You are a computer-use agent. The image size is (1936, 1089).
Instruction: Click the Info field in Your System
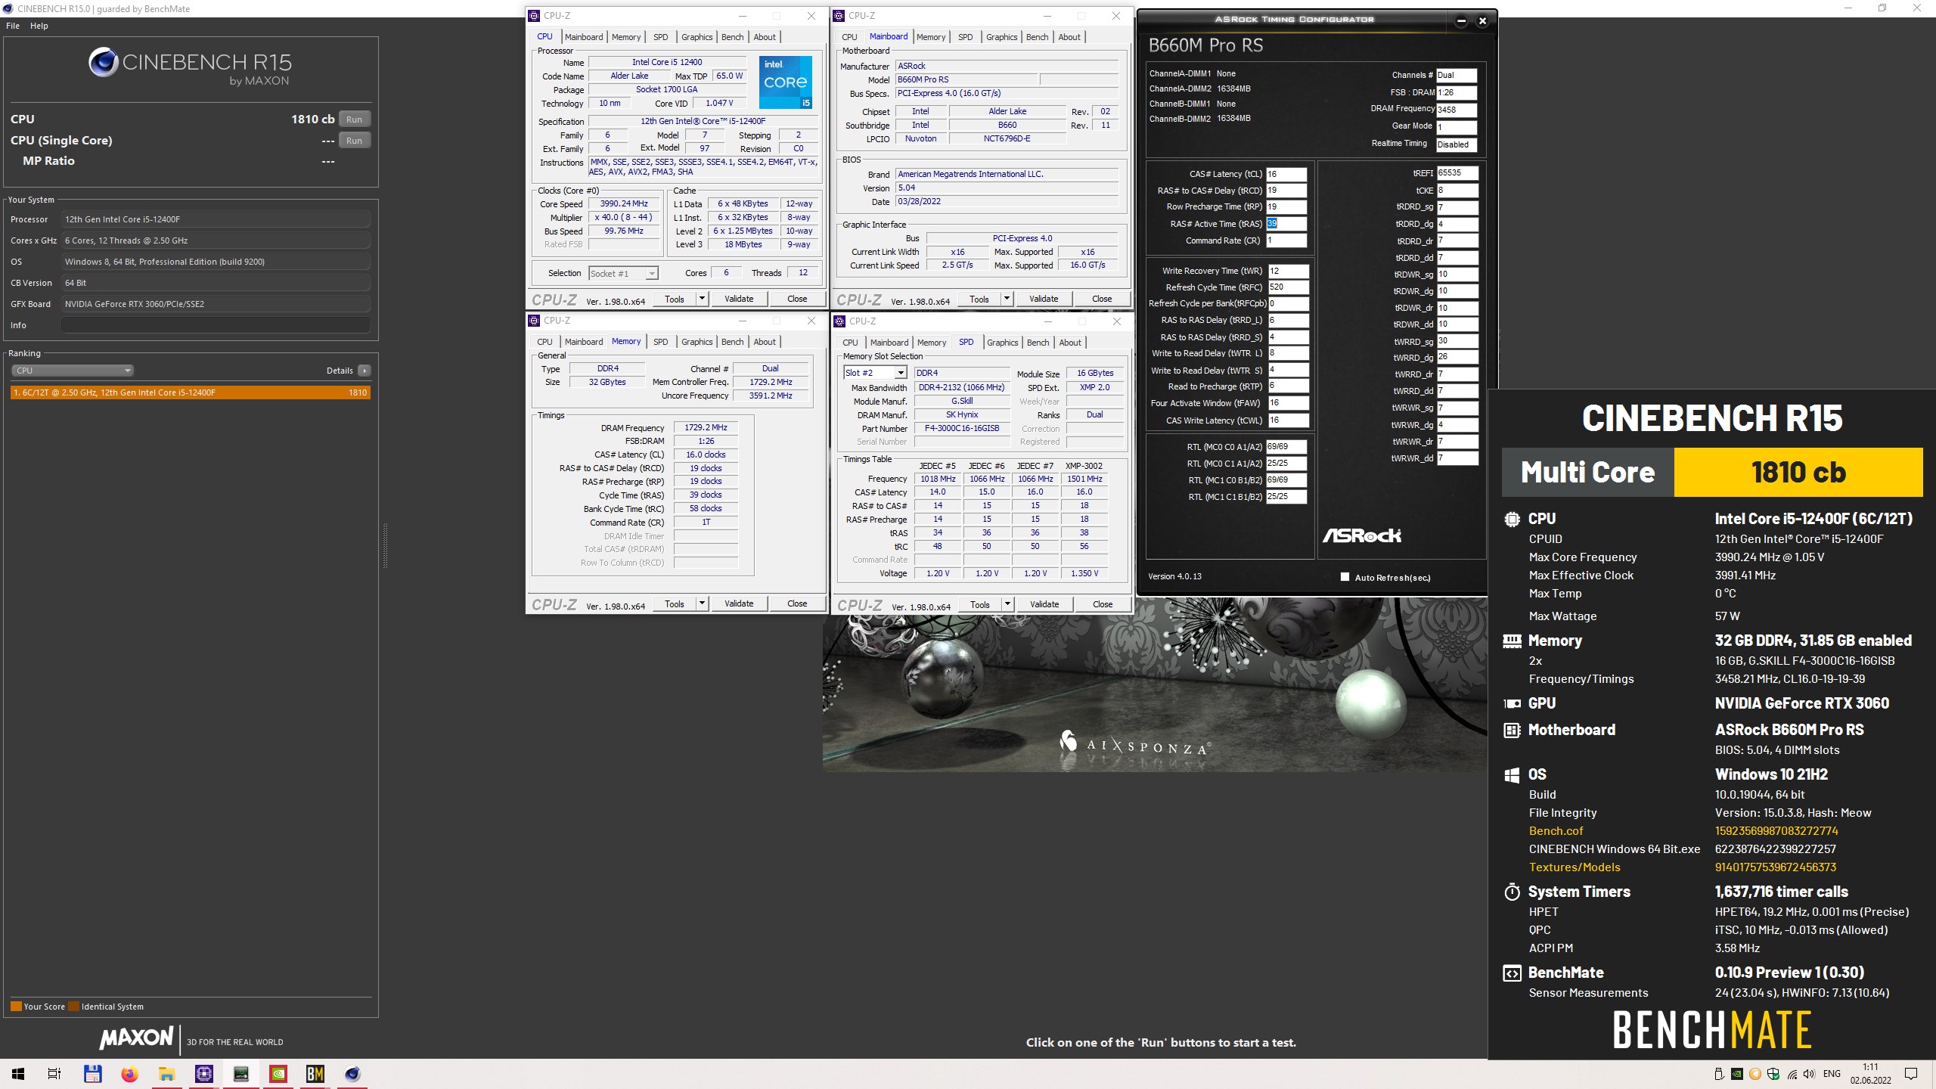(216, 325)
